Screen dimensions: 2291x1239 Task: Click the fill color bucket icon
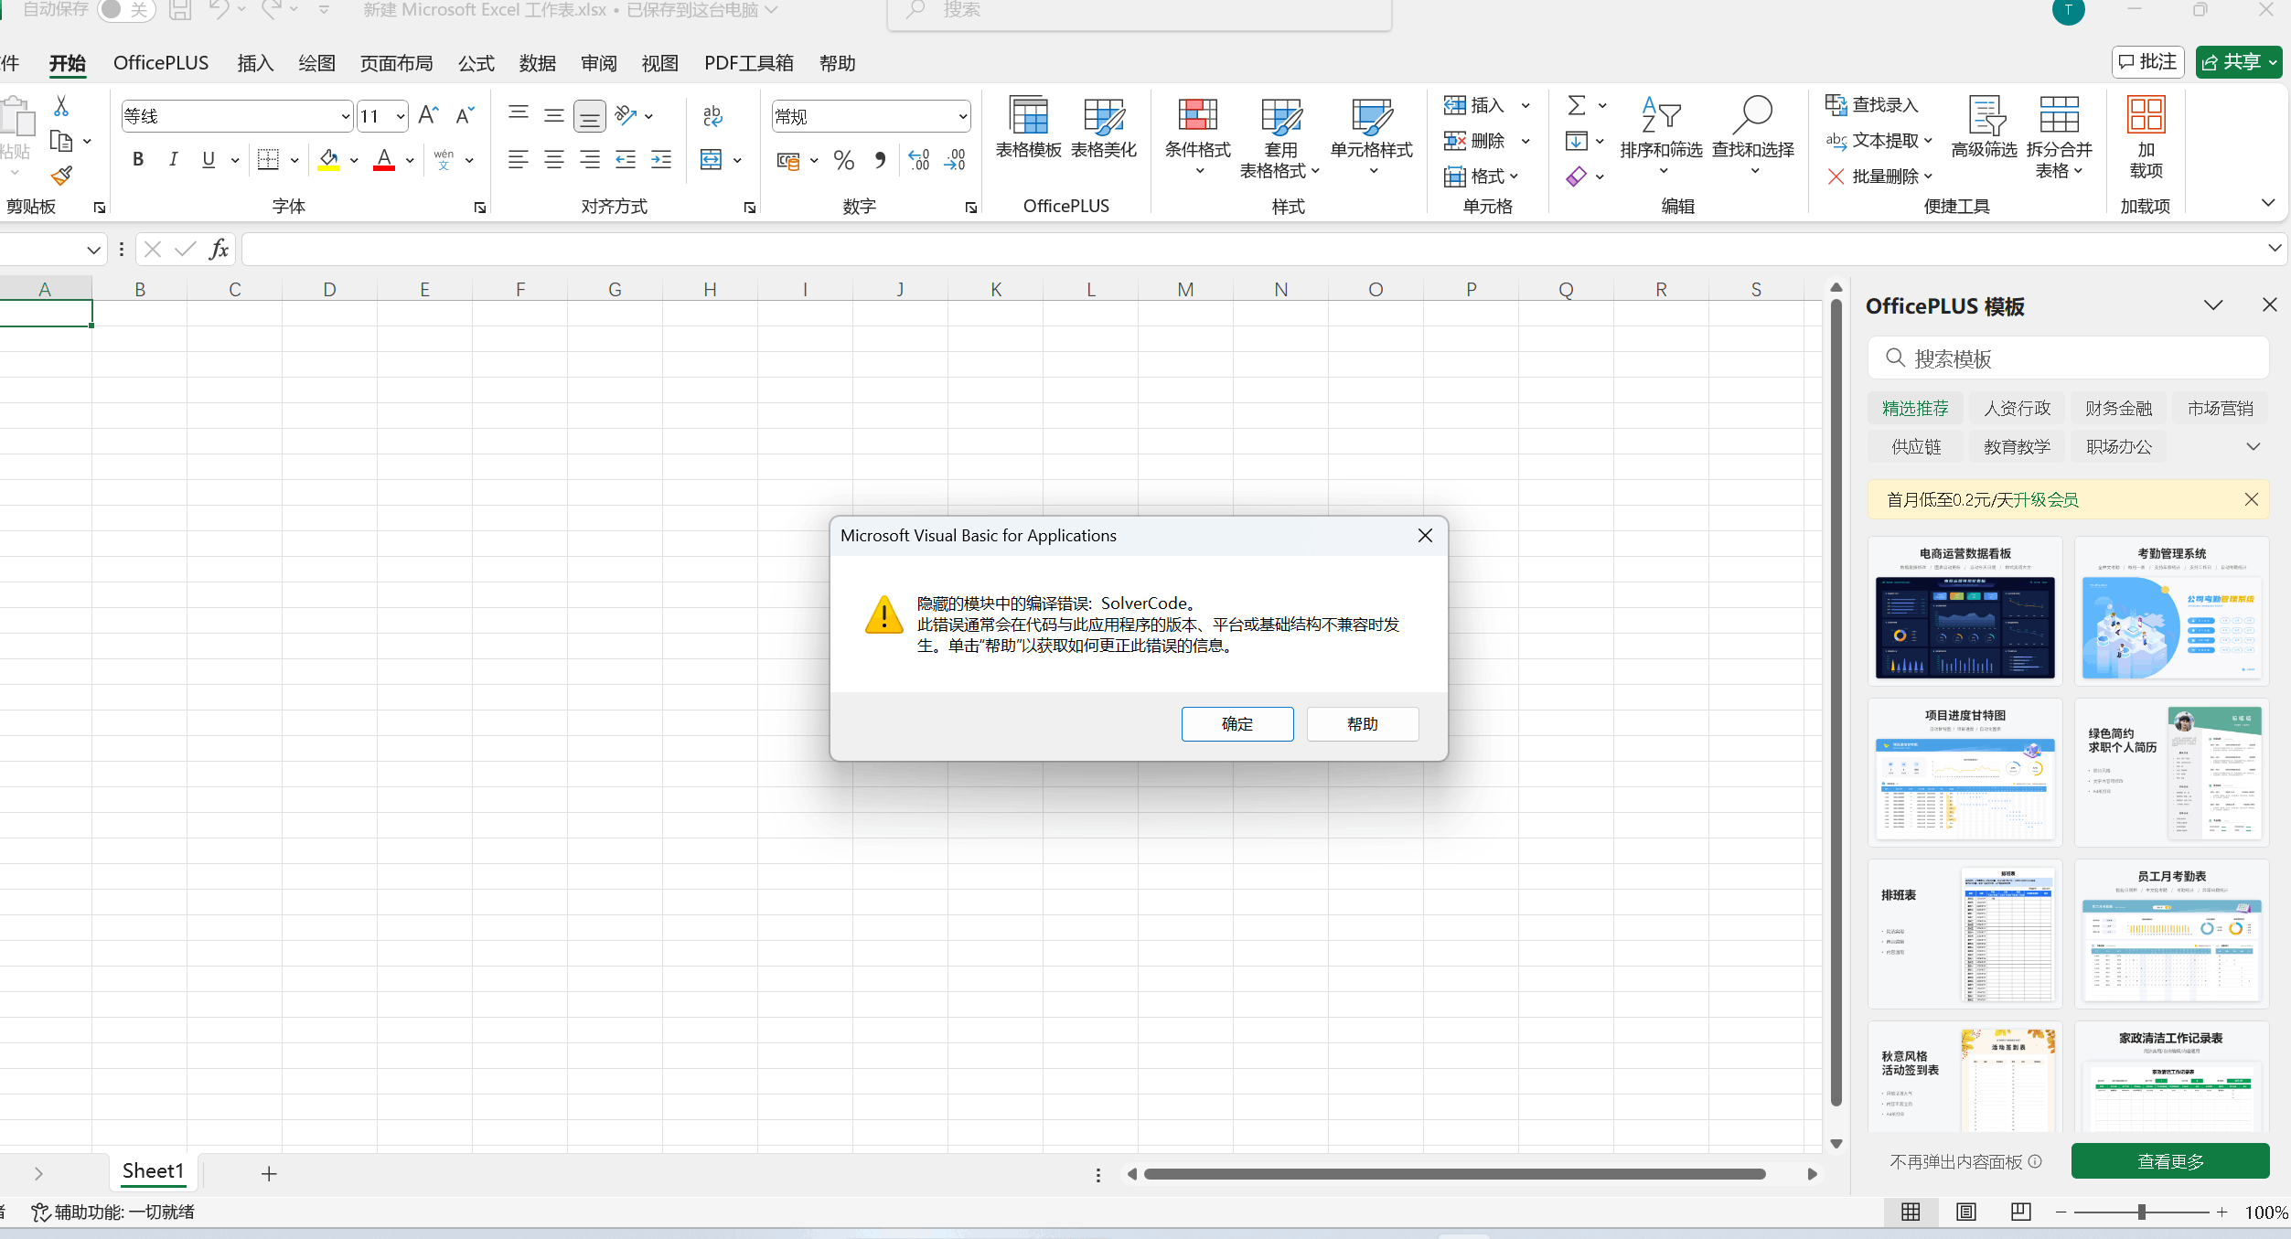(328, 160)
